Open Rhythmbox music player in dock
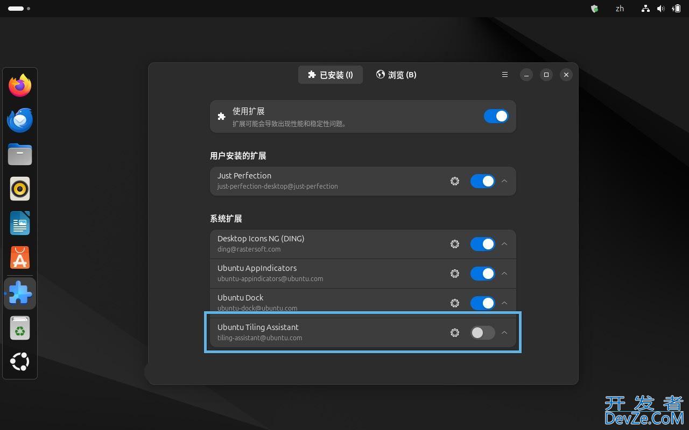Screen dimensions: 689x430 point(20,189)
